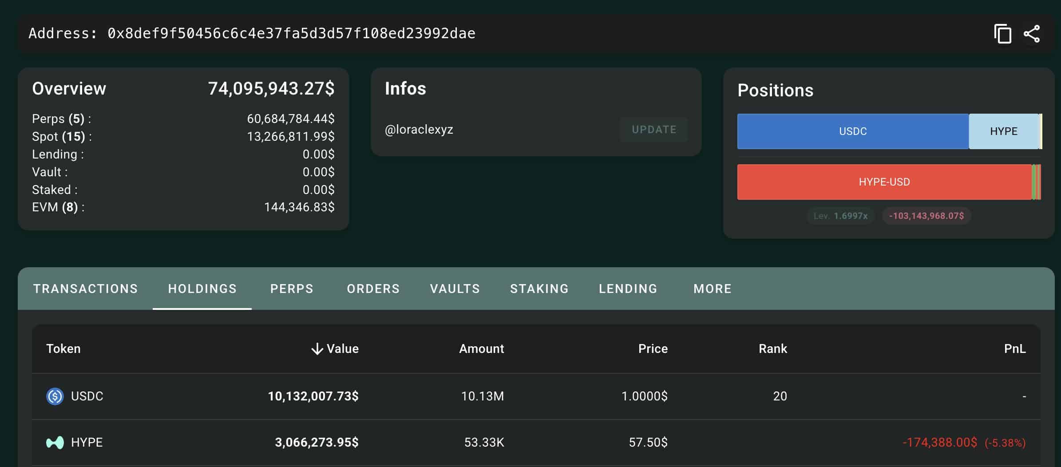This screenshot has width=1061, height=467.
Task: Click USDC value 10,132,007.73$
Action: pos(313,396)
